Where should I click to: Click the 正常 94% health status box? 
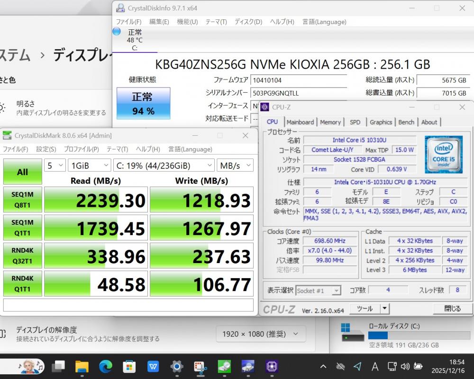pos(143,104)
